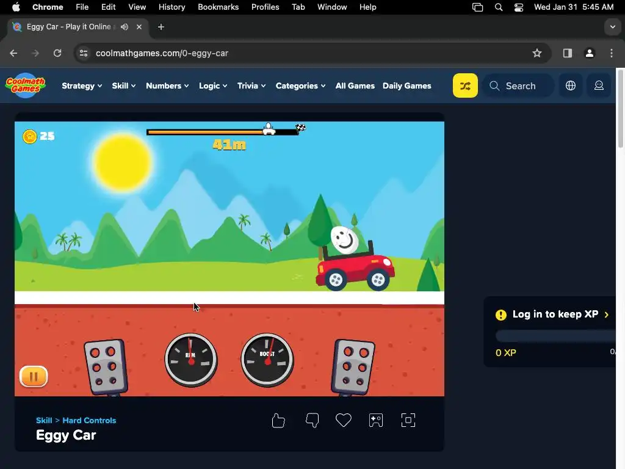This screenshot has height=469, width=625.
Task: Click the address bar URL
Action: [162, 53]
